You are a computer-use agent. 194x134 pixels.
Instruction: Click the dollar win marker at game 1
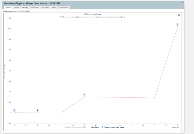[14, 110]
